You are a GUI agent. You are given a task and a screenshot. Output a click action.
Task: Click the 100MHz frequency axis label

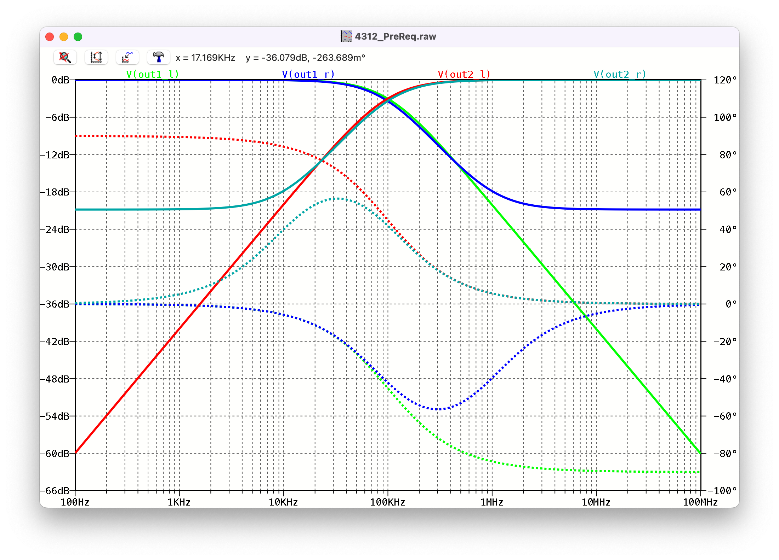coord(700,502)
